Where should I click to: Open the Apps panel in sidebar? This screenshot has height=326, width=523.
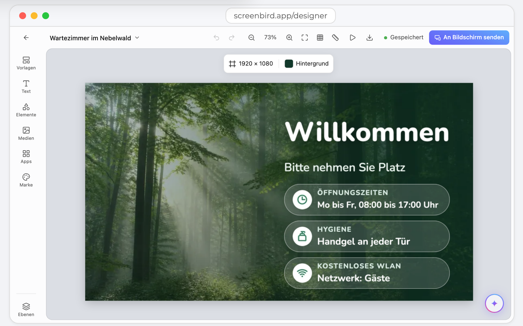point(26,157)
